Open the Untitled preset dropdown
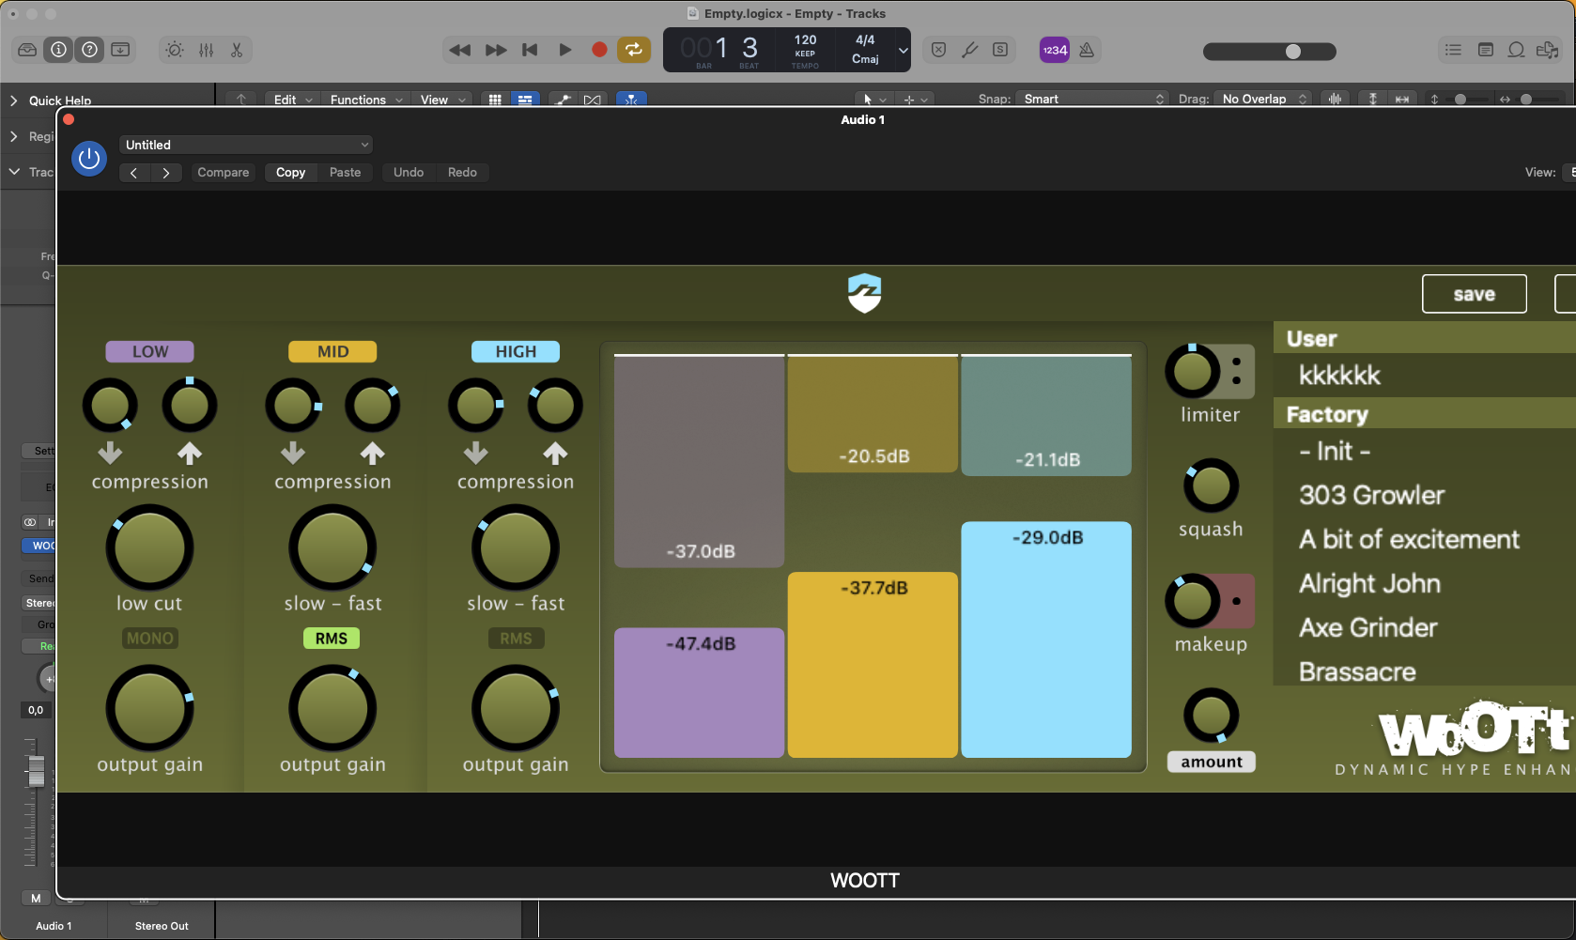The width and height of the screenshot is (1576, 940). [x=246, y=145]
